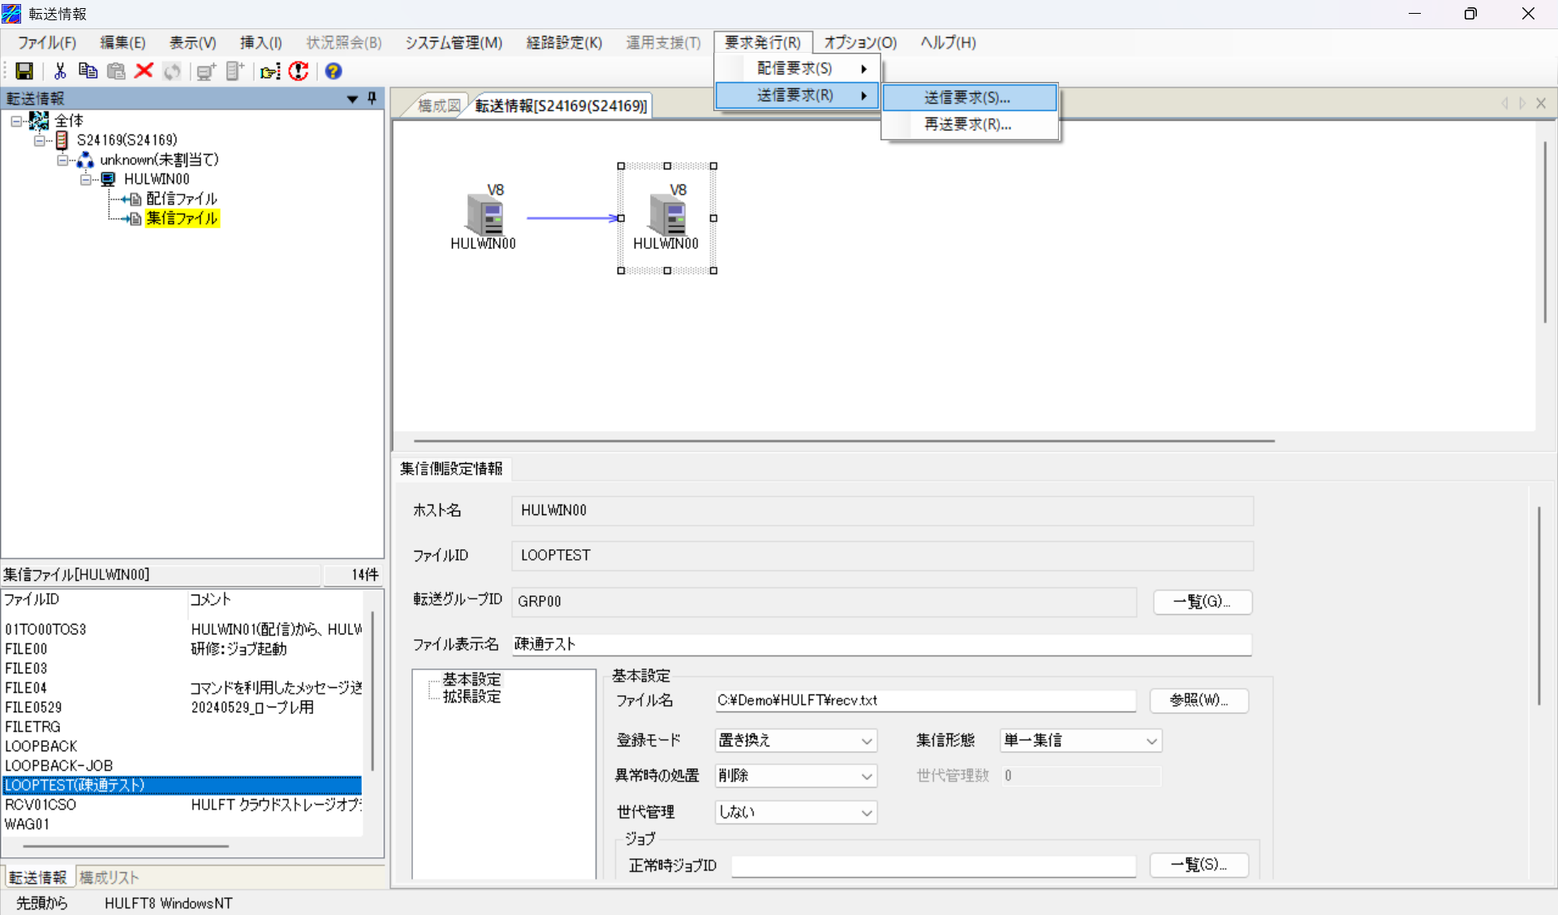Open the 異常時の処置 dropdown
This screenshot has width=1558, height=915.
pyautogui.click(x=795, y=776)
